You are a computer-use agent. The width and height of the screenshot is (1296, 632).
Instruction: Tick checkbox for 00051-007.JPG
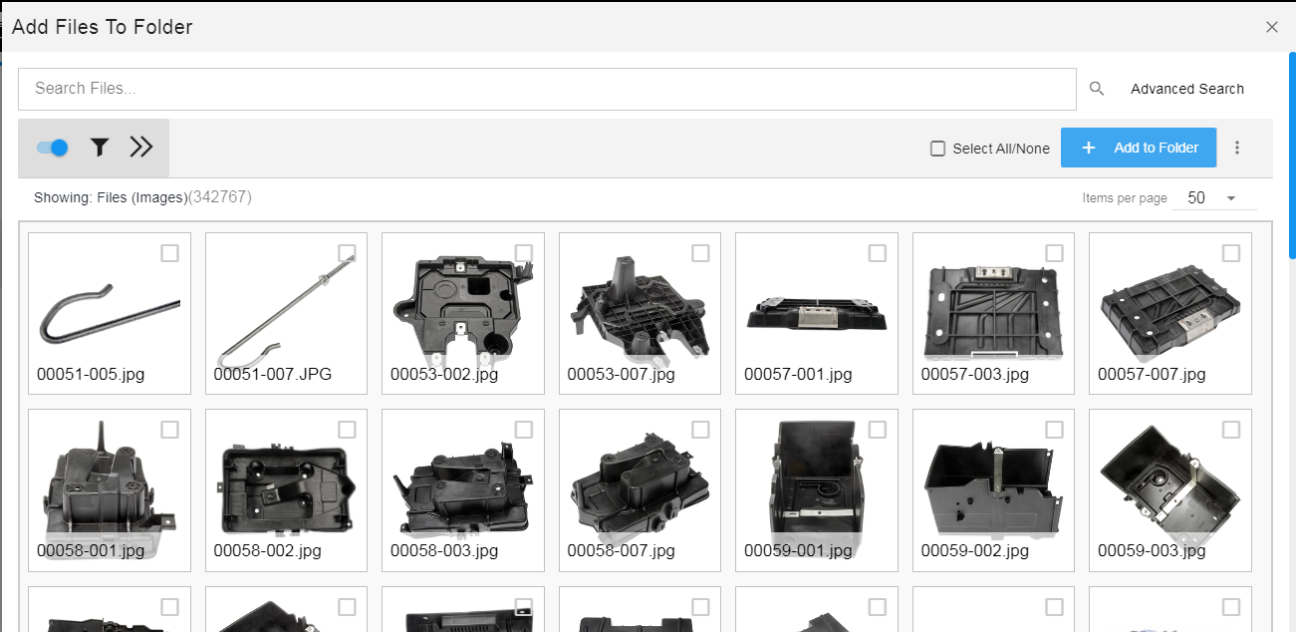tap(347, 253)
